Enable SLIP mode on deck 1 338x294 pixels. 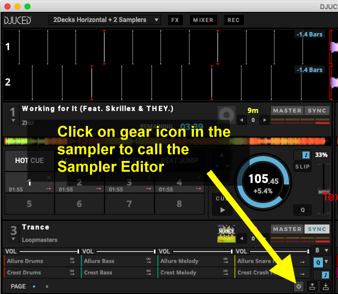coord(302,166)
